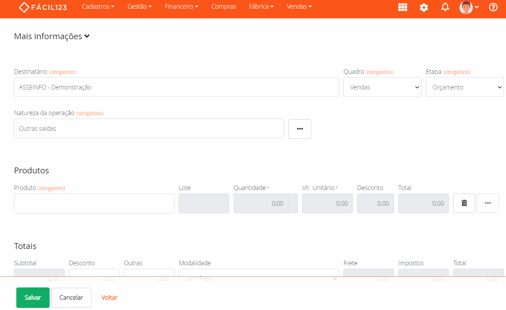Screen dimensions: 506x310
Task: Delete product row with trash icon
Action: (464, 203)
